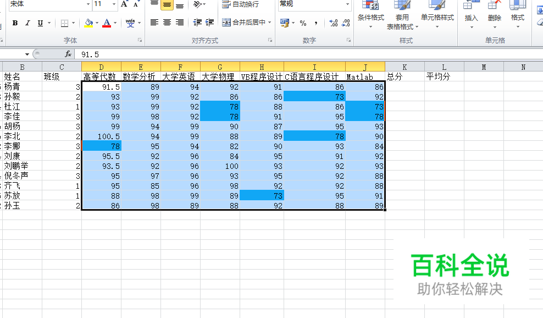Apply red font color
The height and width of the screenshot is (318, 543).
(107, 23)
